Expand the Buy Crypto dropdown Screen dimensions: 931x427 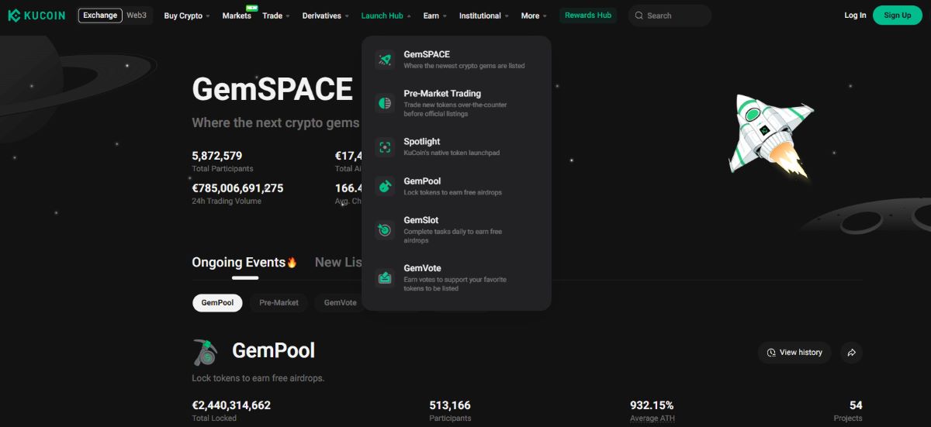(187, 15)
